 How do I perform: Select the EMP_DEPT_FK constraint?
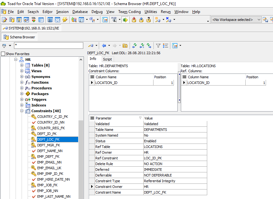48,157
